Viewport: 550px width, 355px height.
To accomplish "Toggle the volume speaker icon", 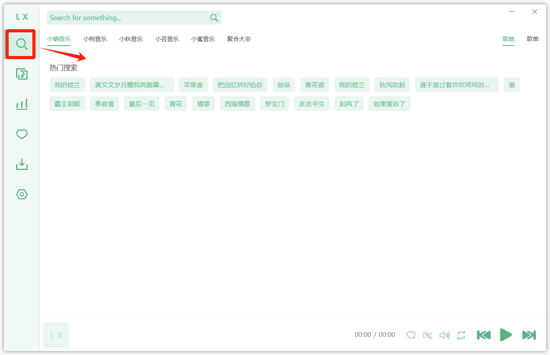I will pyautogui.click(x=444, y=335).
